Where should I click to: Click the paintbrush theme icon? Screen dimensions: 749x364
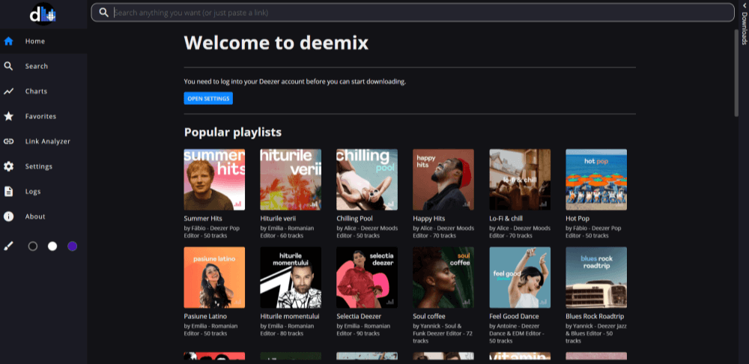(9, 246)
